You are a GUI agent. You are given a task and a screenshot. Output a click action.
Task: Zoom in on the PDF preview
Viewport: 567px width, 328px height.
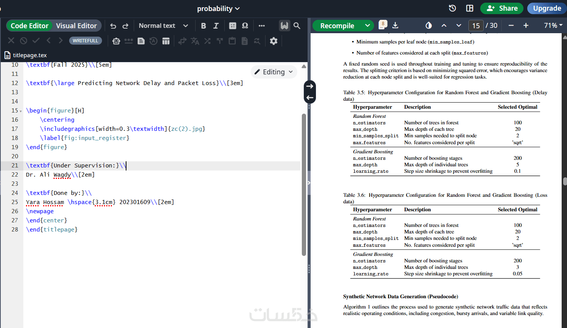click(526, 26)
